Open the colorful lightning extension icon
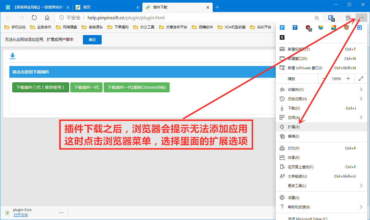The image size is (370, 220). click(x=333, y=27)
